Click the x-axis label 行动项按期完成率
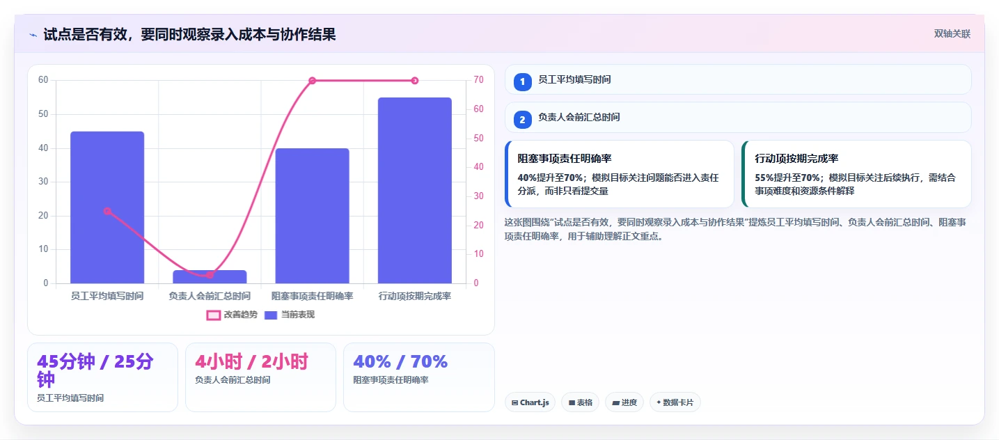 click(415, 296)
